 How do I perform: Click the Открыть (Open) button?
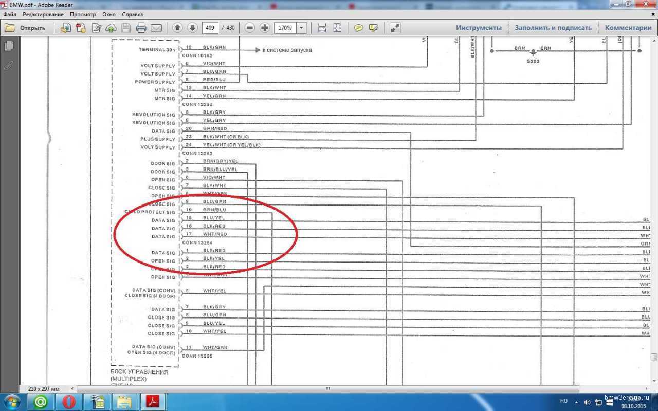click(26, 28)
